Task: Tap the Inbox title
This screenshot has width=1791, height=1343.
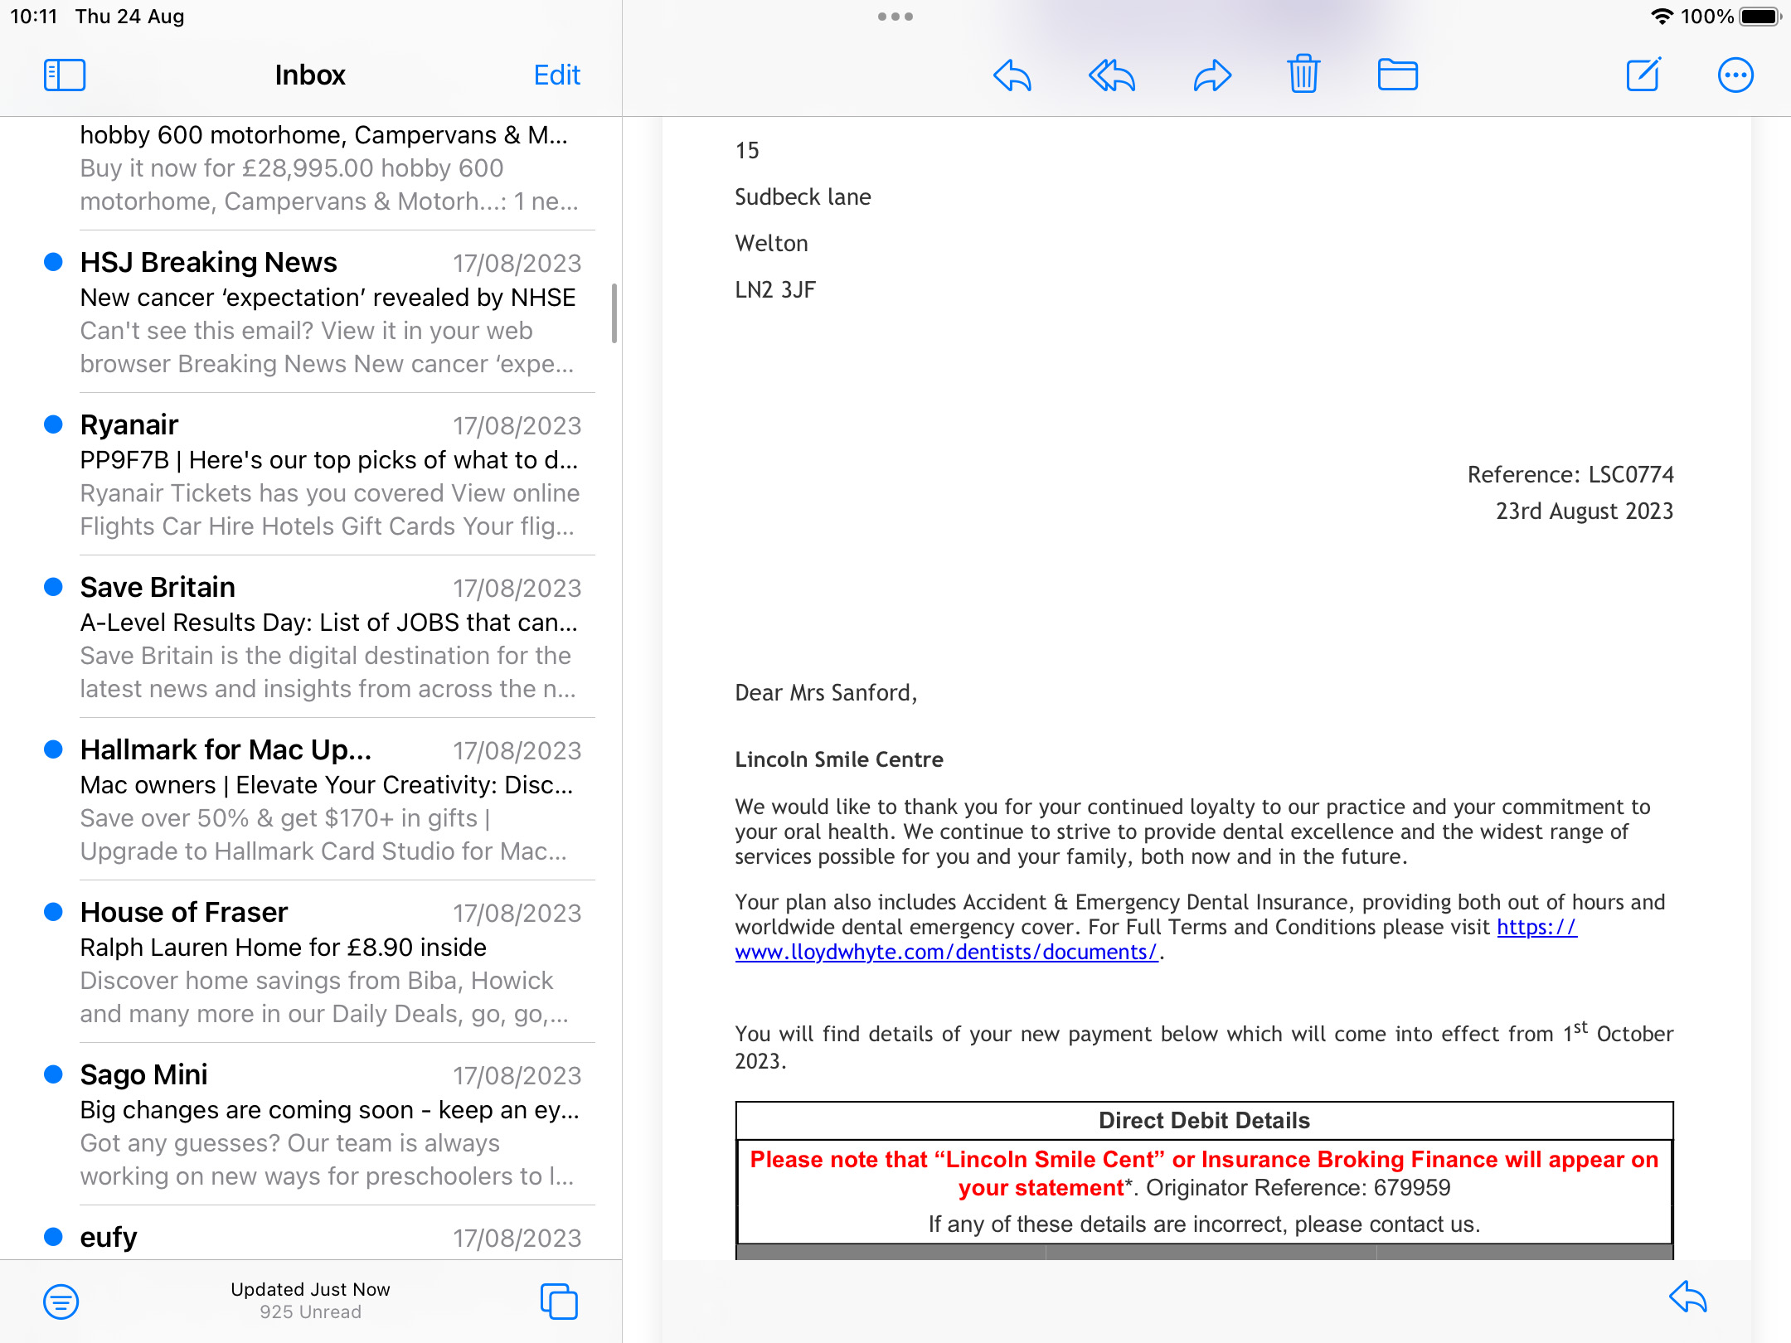Action: [310, 75]
